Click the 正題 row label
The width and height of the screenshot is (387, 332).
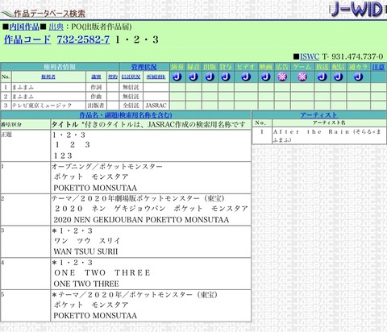pos(6,135)
